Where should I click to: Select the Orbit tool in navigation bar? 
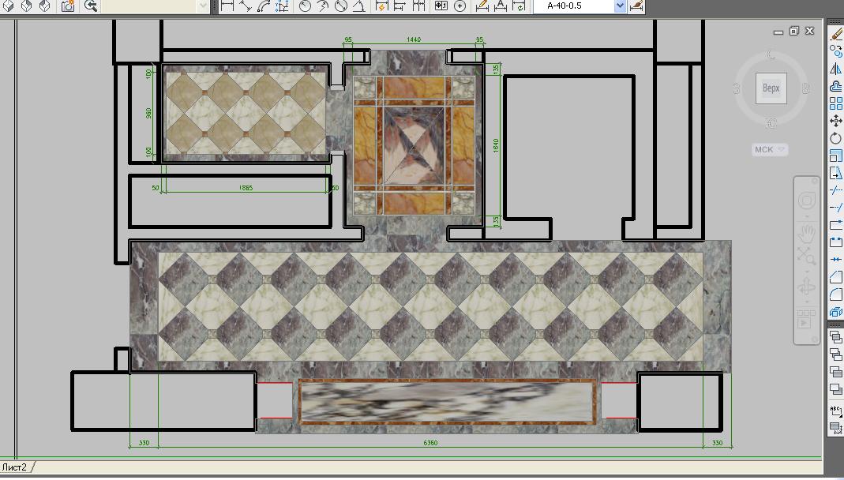[806, 288]
